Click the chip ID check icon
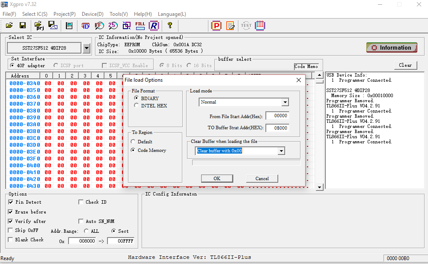The image size is (428, 264). [86, 26]
